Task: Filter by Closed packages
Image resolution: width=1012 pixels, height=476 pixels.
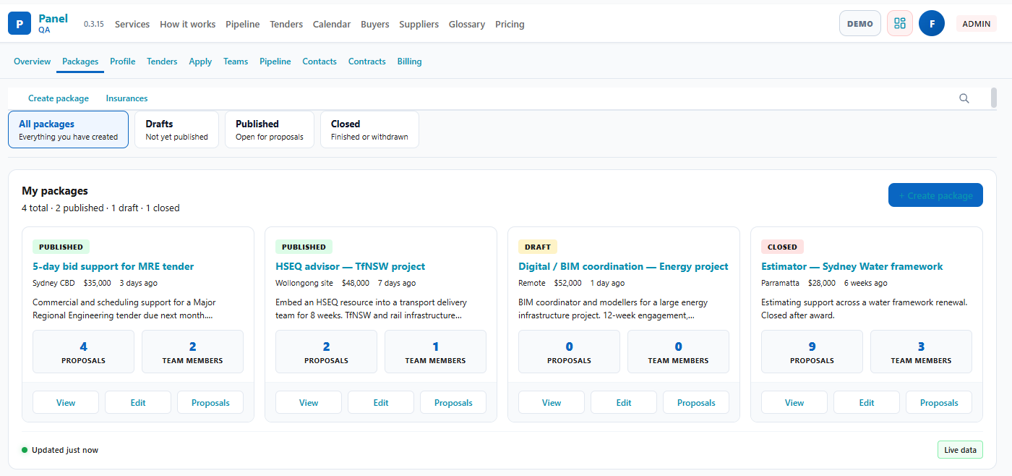Action: [x=369, y=129]
